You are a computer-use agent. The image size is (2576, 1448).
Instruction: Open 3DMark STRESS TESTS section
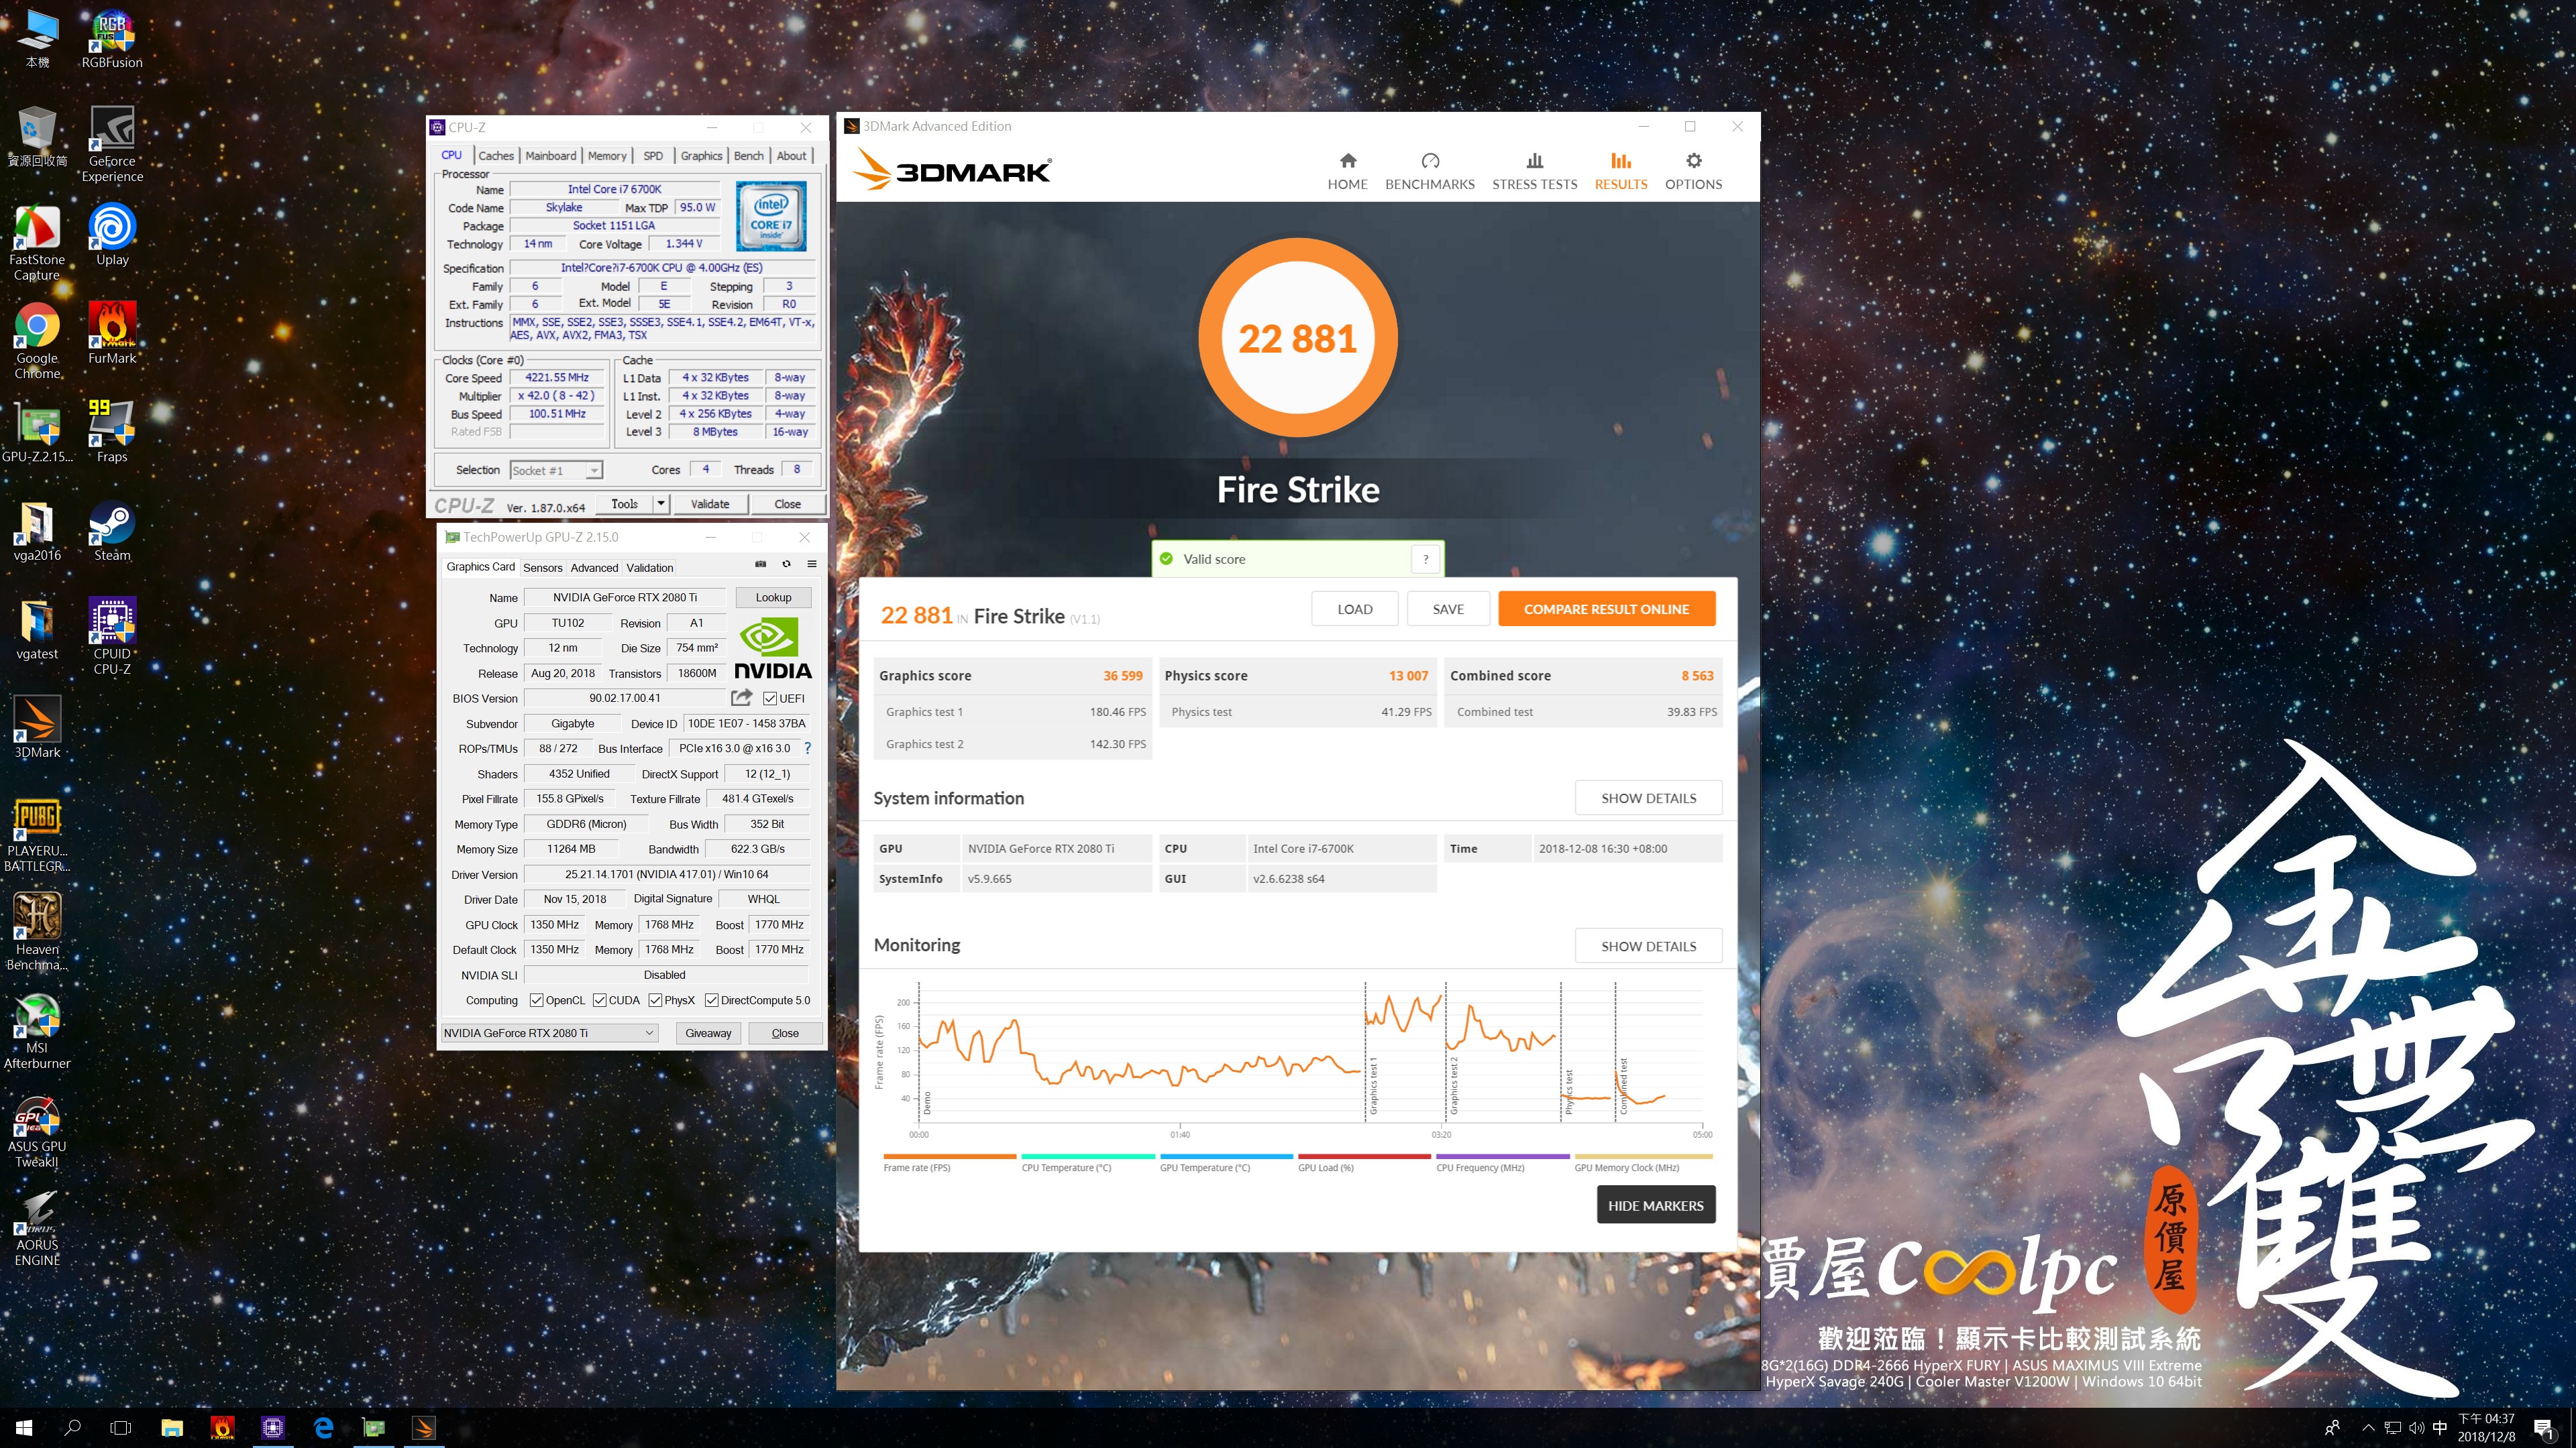pyautogui.click(x=1534, y=171)
